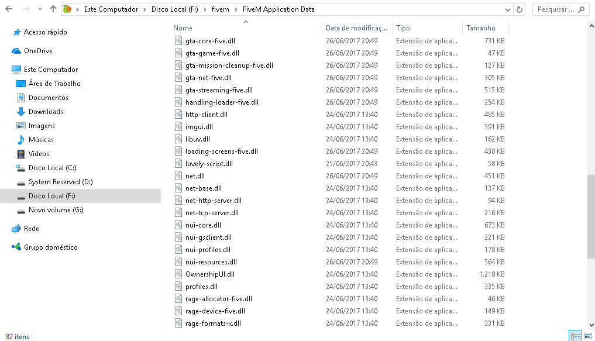Open Músicas folder in sidebar
The height and width of the screenshot is (341, 595).
tap(41, 140)
